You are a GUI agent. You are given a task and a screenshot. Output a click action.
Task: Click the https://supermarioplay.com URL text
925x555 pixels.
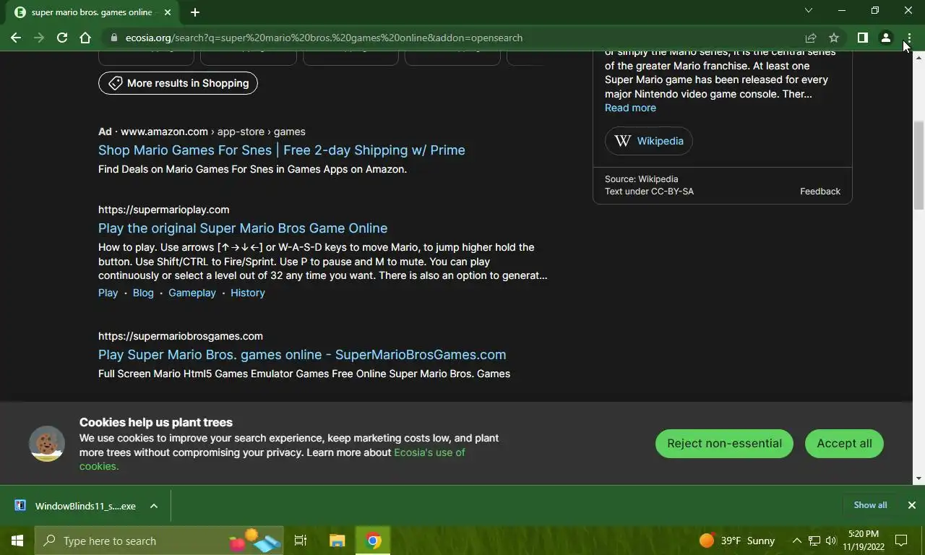tap(164, 210)
